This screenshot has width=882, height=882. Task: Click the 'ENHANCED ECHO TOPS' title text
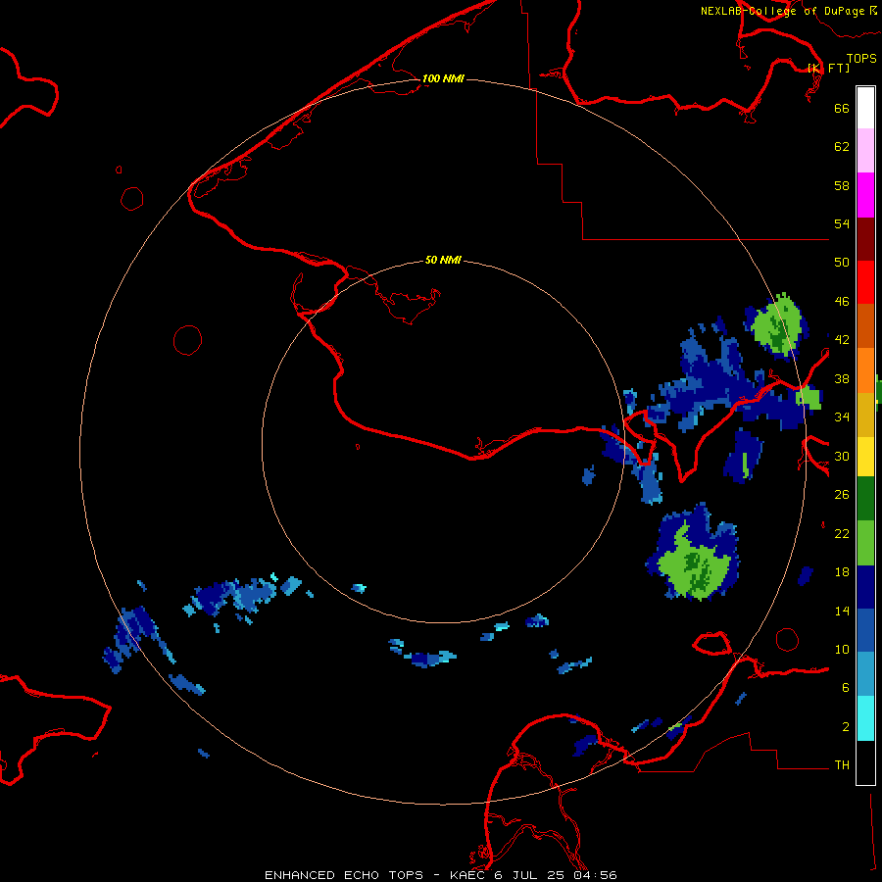[344, 875]
